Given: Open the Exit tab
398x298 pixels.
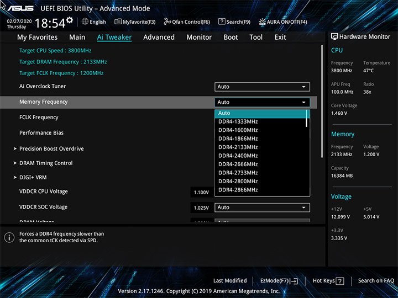Looking at the screenshot, I should [280, 38].
